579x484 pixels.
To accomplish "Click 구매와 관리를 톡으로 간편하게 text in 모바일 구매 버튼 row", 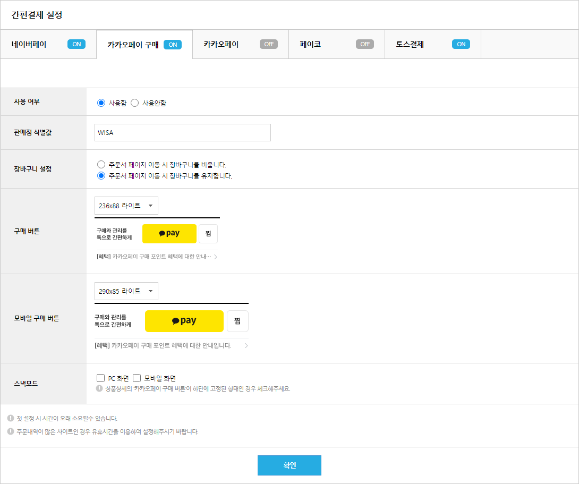I will (113, 321).
